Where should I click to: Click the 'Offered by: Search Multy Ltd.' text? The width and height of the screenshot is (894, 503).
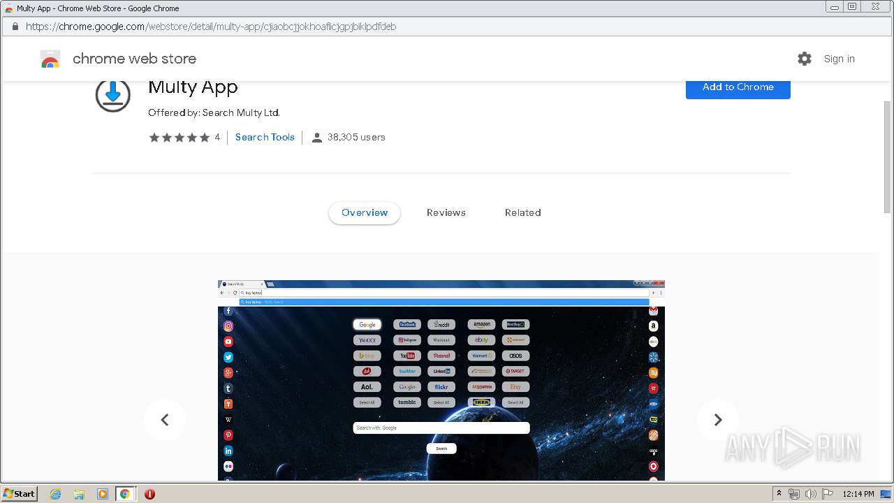tap(214, 112)
